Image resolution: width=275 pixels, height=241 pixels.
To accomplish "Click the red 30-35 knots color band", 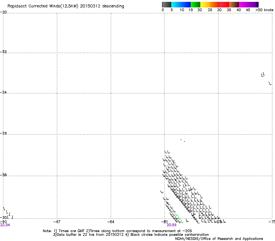I will coord(224,4).
